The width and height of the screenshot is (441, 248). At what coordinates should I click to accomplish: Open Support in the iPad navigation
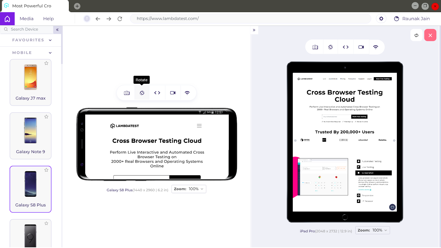click(x=361, y=79)
